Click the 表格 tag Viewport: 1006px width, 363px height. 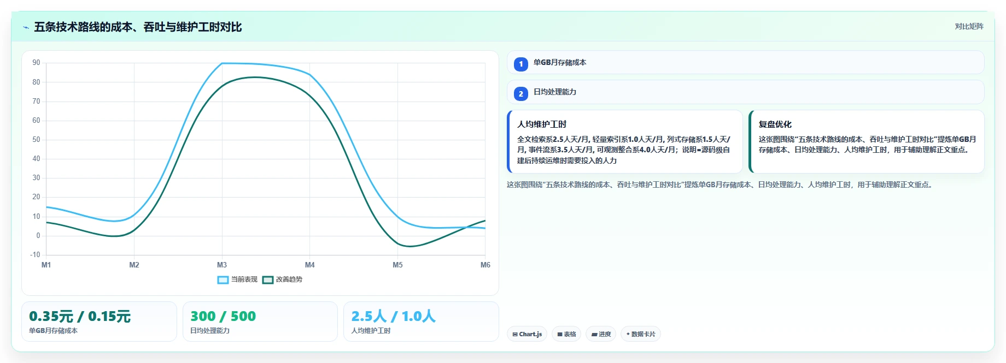(566, 334)
